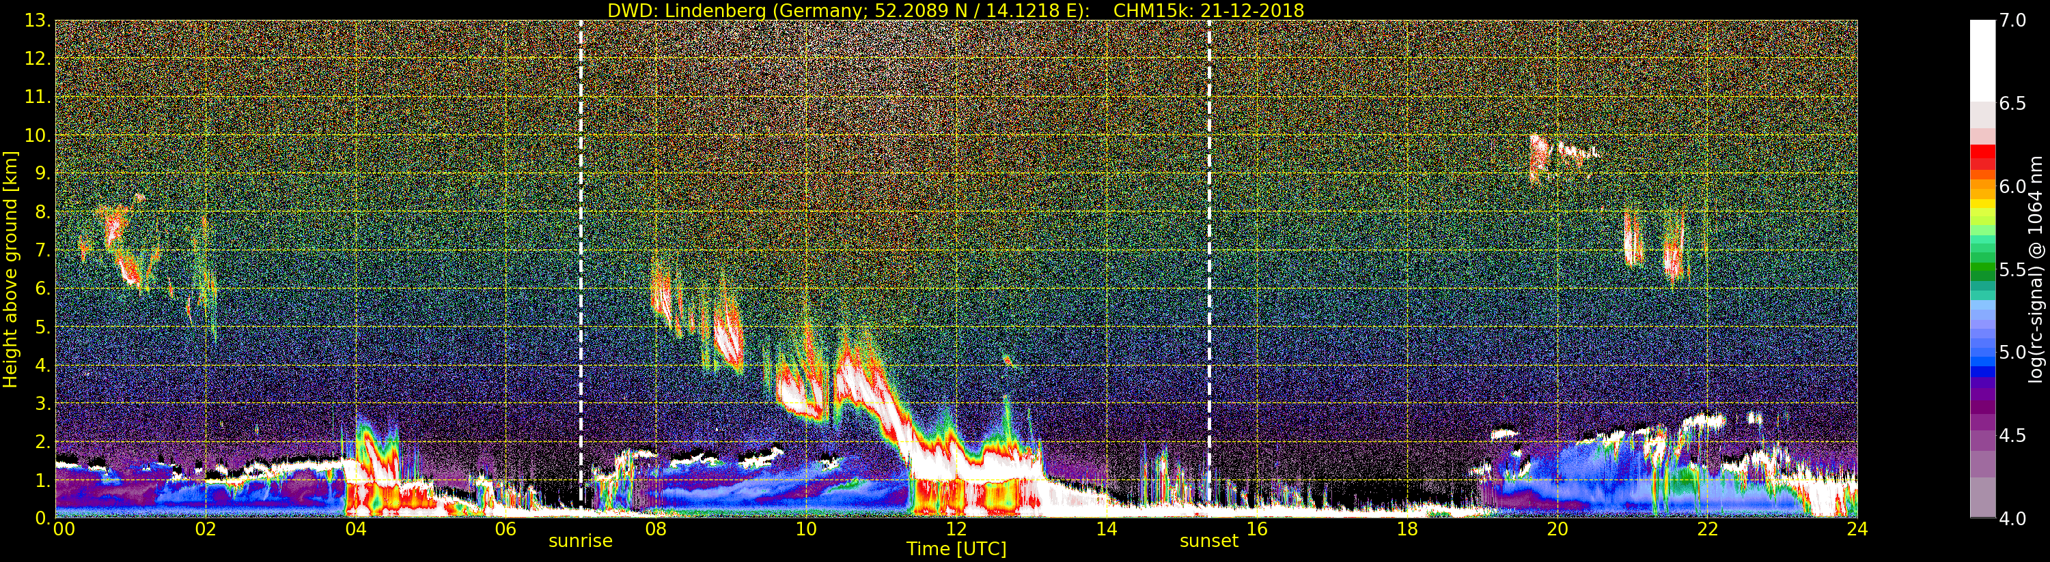2050x562 pixels.
Task: Click the 'sunset' label below the axis
Action: [x=1209, y=542]
